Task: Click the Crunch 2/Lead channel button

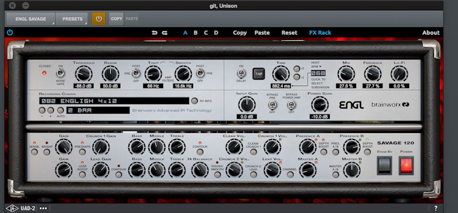Action: pos(254,175)
